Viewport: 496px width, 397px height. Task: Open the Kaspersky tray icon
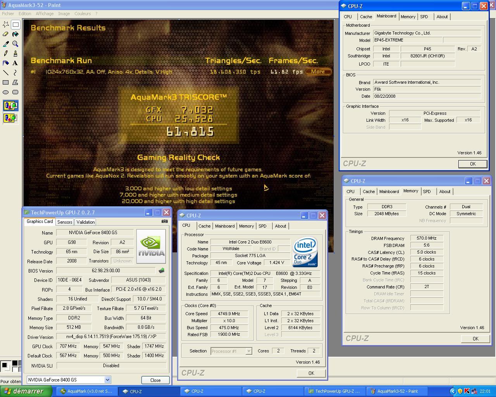point(467,391)
